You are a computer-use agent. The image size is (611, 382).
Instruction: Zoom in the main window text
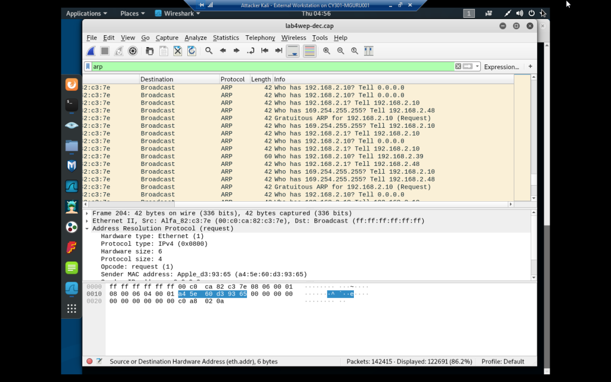pyautogui.click(x=326, y=51)
